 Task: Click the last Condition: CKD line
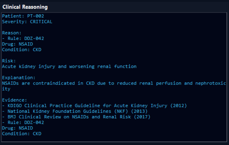21,133
